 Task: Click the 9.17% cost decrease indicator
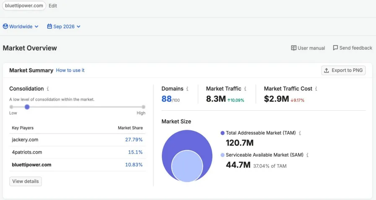[x=297, y=100]
